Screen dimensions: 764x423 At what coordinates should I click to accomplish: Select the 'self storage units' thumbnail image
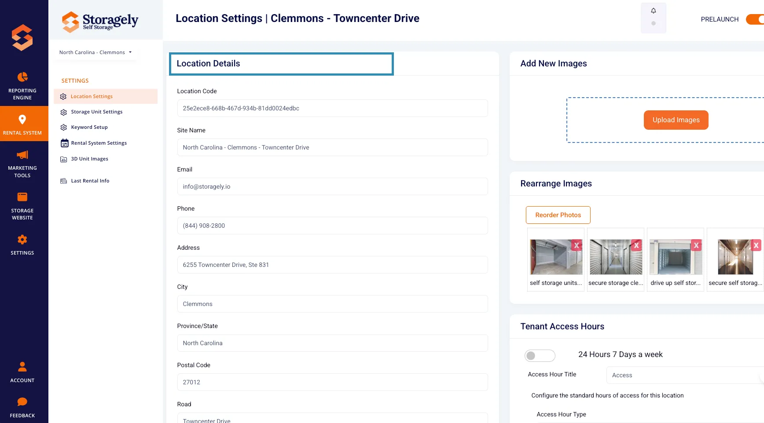coord(556,257)
